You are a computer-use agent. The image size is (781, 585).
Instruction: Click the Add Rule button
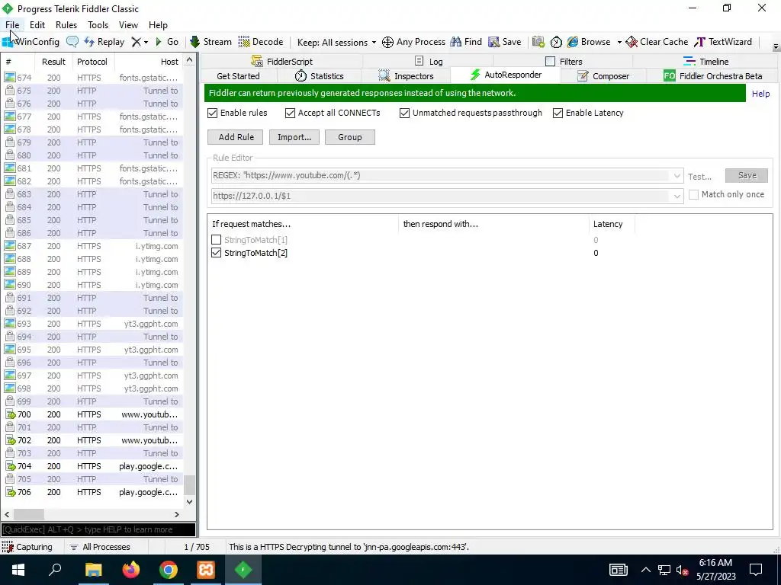236,137
